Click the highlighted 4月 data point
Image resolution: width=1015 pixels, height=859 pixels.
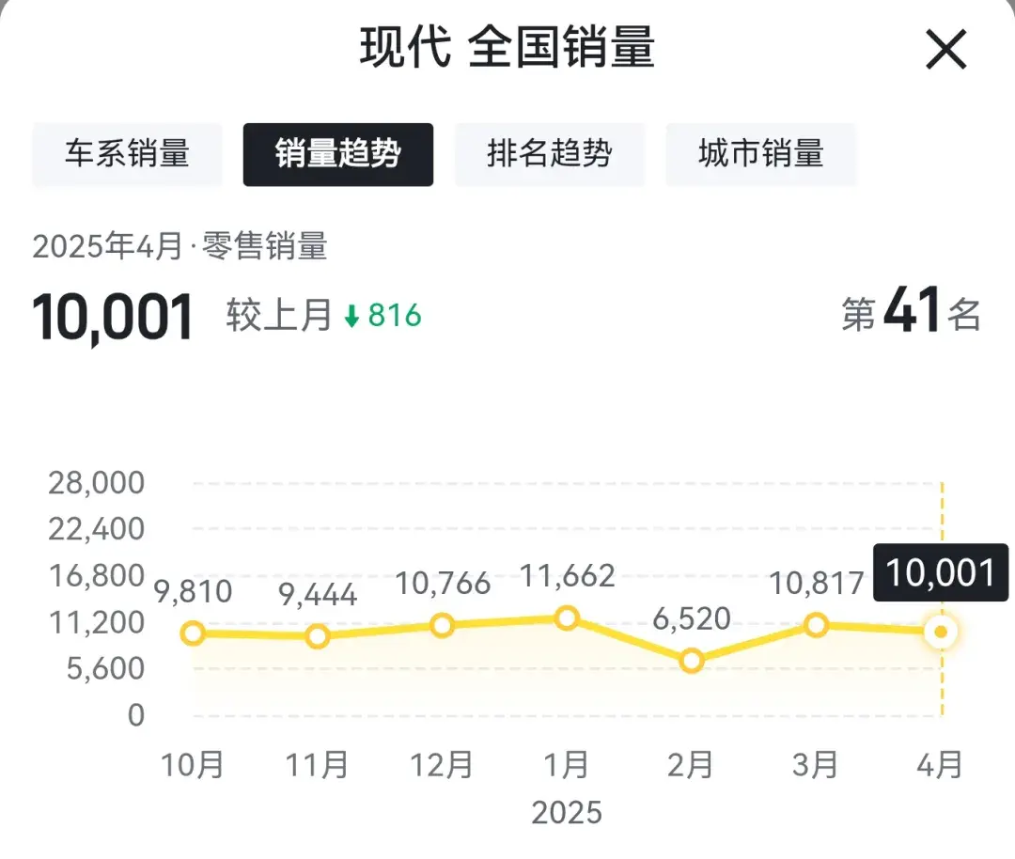coord(941,632)
